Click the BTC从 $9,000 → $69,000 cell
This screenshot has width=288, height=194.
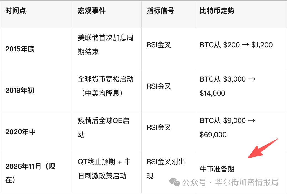click(x=227, y=127)
